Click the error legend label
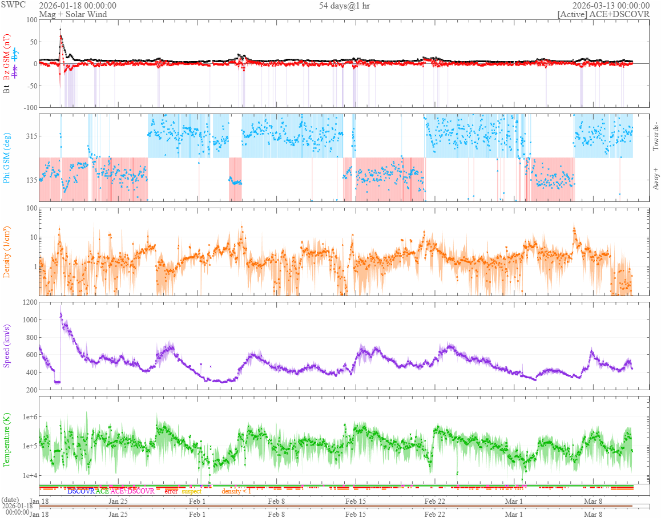 point(171,491)
